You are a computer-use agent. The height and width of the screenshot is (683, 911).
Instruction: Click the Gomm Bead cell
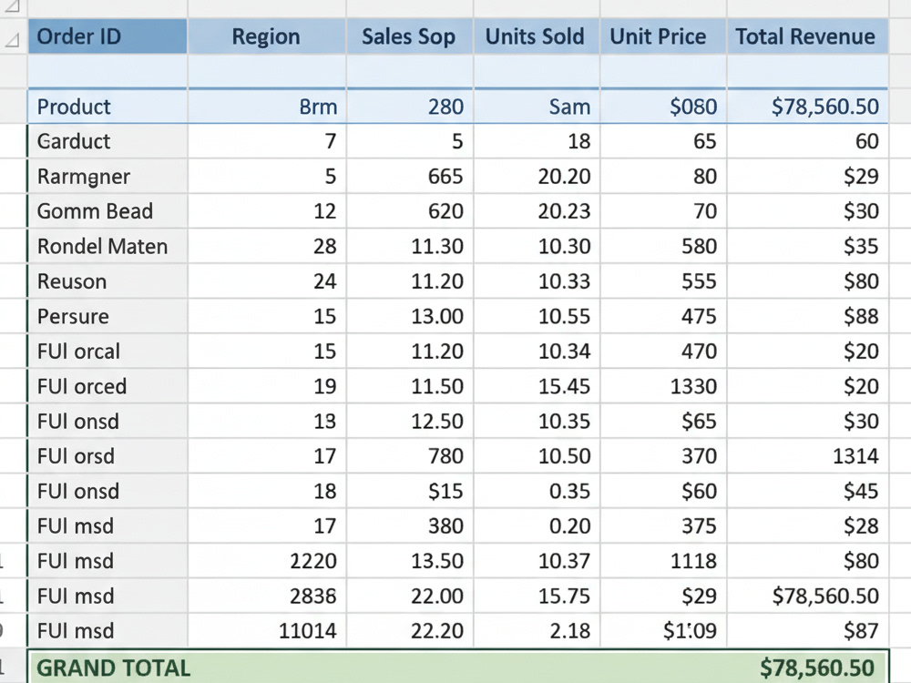click(107, 211)
